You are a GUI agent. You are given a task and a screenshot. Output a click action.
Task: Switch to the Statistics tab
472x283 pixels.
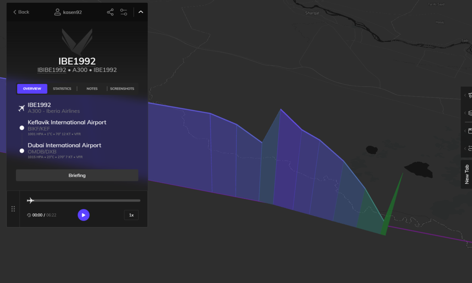tap(62, 89)
